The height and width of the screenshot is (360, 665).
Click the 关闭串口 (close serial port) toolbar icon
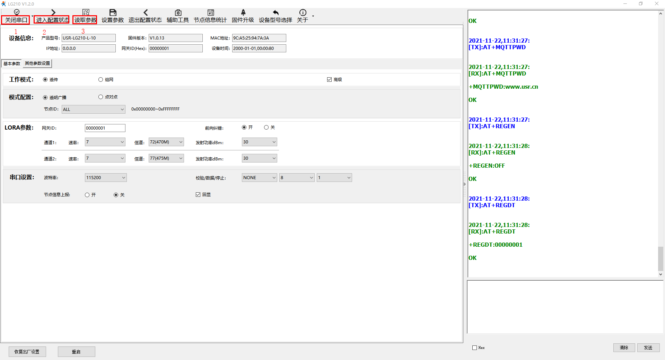coord(16,12)
